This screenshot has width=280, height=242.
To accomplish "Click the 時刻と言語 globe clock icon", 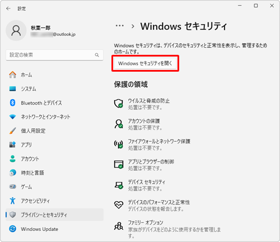I will tap(12, 173).
